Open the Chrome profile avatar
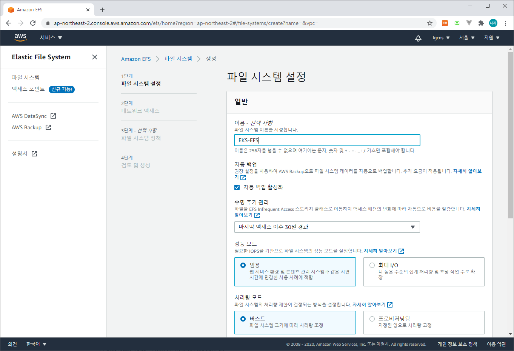Image resolution: width=514 pixels, height=351 pixels. coord(493,23)
